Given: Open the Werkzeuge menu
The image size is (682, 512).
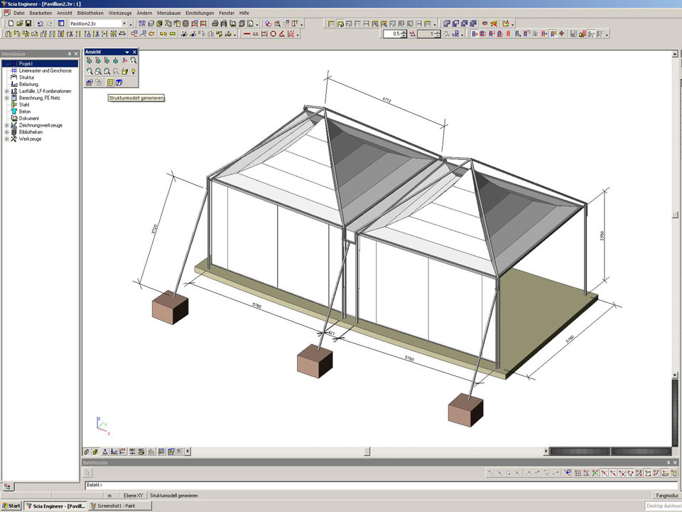Looking at the screenshot, I should (119, 13).
